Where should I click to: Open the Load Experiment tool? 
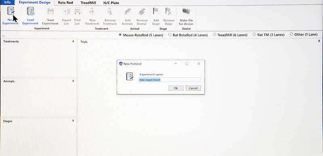click(31, 11)
